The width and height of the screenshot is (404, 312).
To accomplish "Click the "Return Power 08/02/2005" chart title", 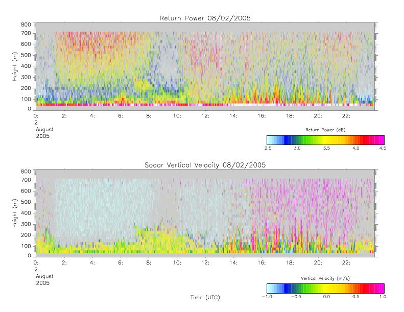I will coord(205,18).
